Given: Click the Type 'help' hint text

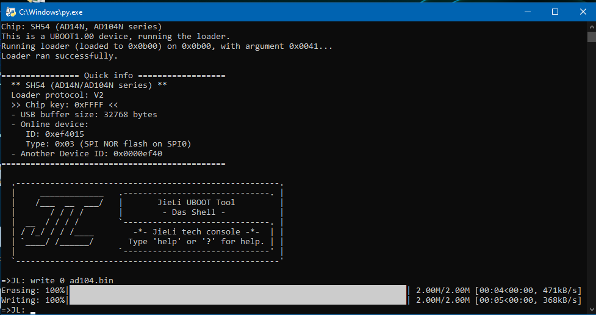Looking at the screenshot, I should [x=196, y=242].
